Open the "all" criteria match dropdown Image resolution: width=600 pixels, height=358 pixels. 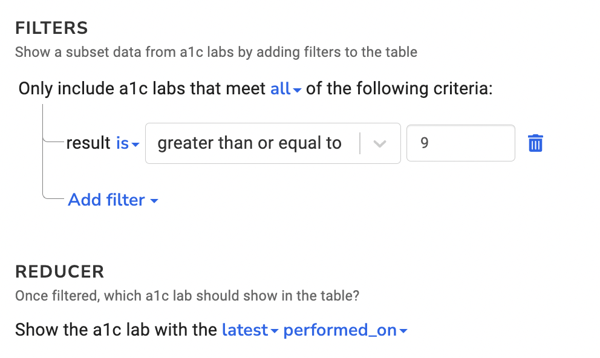tap(281, 89)
